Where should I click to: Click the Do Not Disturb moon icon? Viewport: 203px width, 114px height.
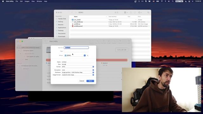(x=186, y=1)
